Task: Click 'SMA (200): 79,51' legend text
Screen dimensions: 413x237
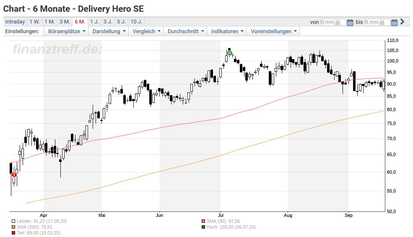Action: click(34, 227)
